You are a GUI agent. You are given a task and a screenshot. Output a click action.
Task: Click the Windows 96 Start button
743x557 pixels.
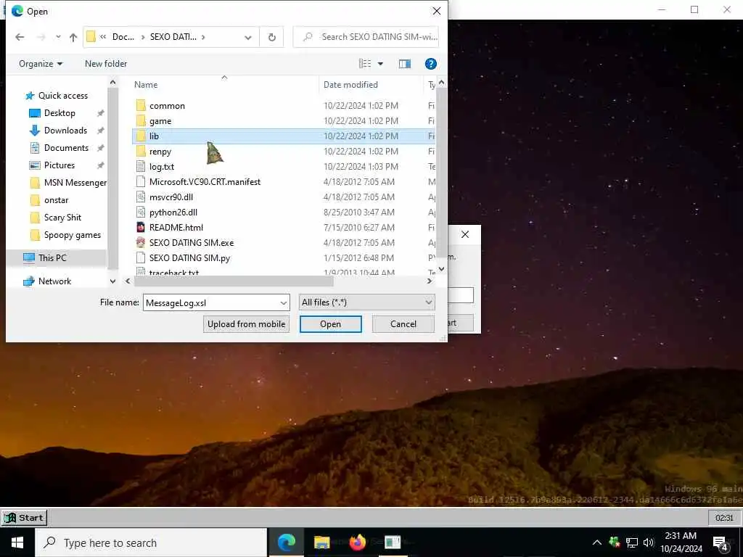24,518
